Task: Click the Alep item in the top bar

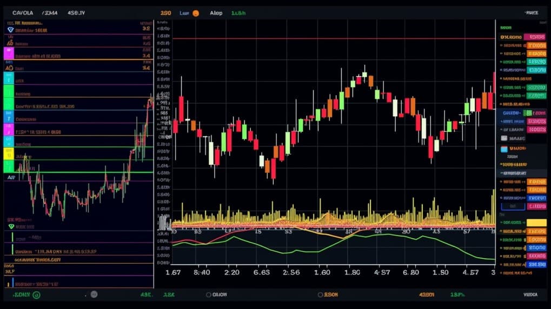Action: tap(216, 13)
